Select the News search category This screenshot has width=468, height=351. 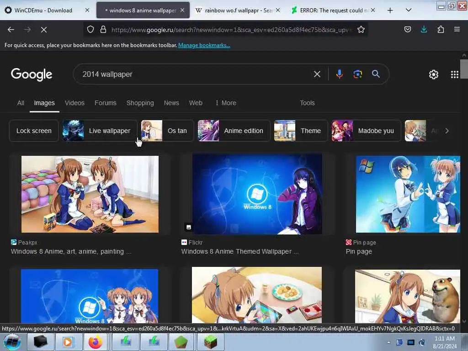pos(171,103)
